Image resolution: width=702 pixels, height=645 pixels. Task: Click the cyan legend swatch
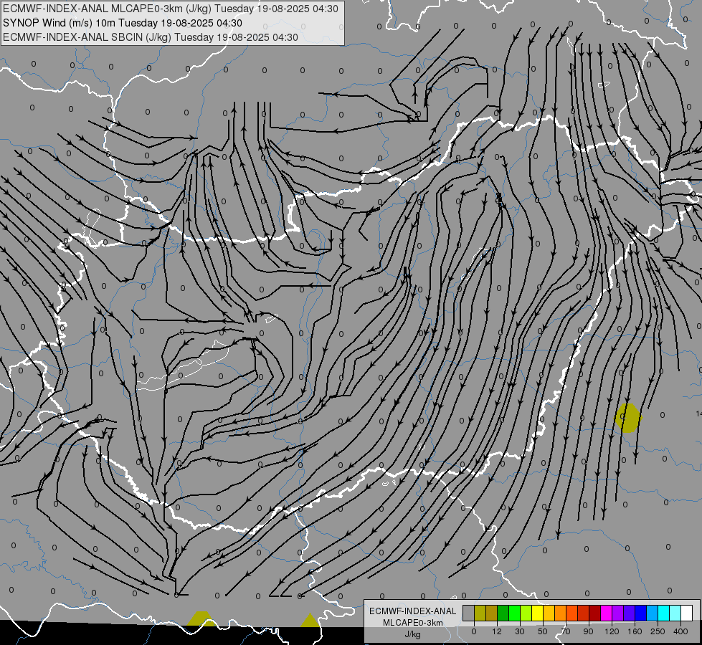pos(663,613)
